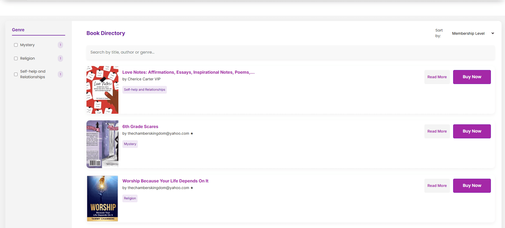Viewport: 505px width, 228px height.
Task: Click Read More for 6th Grade Scares
Action: pyautogui.click(x=437, y=131)
